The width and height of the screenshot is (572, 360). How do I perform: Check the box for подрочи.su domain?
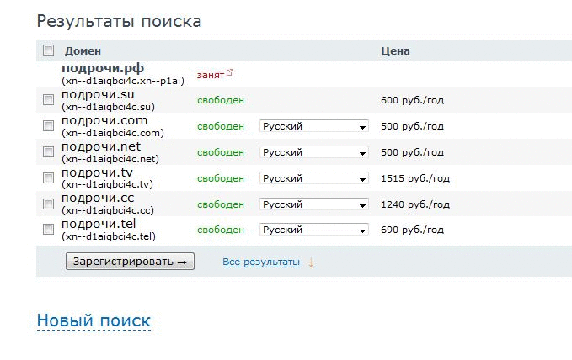[49, 99]
